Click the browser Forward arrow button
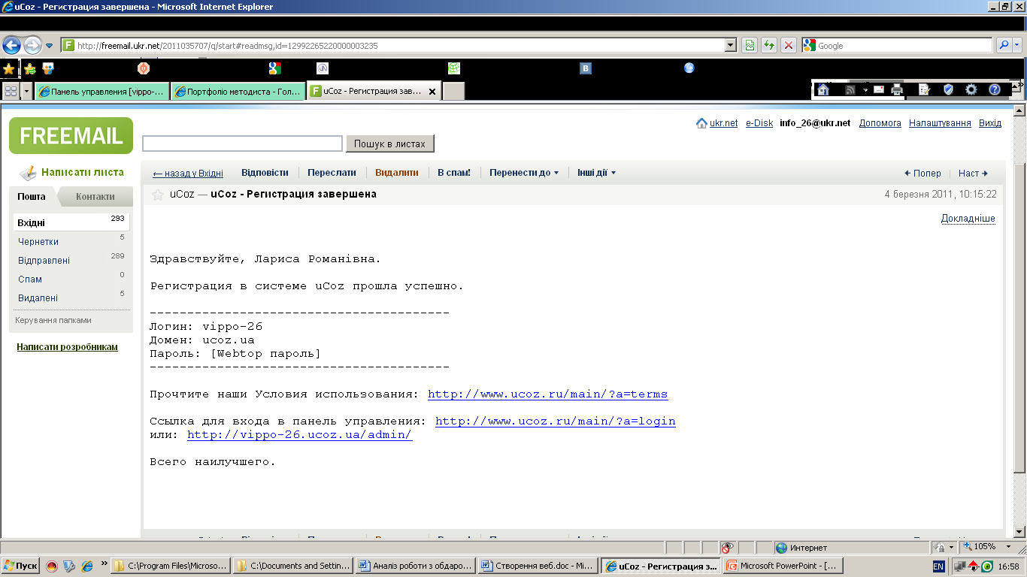The image size is (1027, 577). tap(32, 45)
